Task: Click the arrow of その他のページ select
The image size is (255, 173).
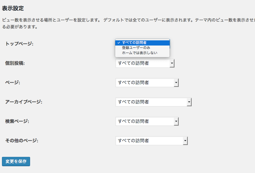Action: point(185,141)
